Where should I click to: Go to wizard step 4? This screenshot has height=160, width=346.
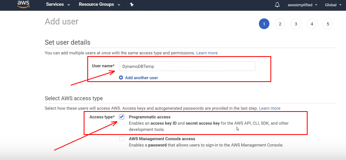pos(312,24)
